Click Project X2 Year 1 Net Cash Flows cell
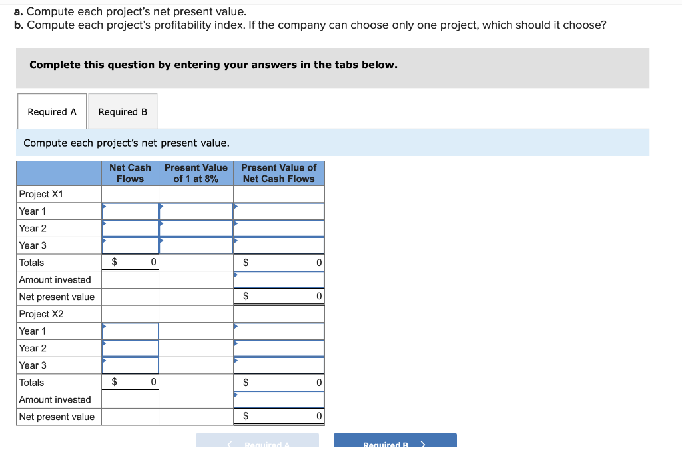The width and height of the screenshot is (682, 454). (x=130, y=331)
